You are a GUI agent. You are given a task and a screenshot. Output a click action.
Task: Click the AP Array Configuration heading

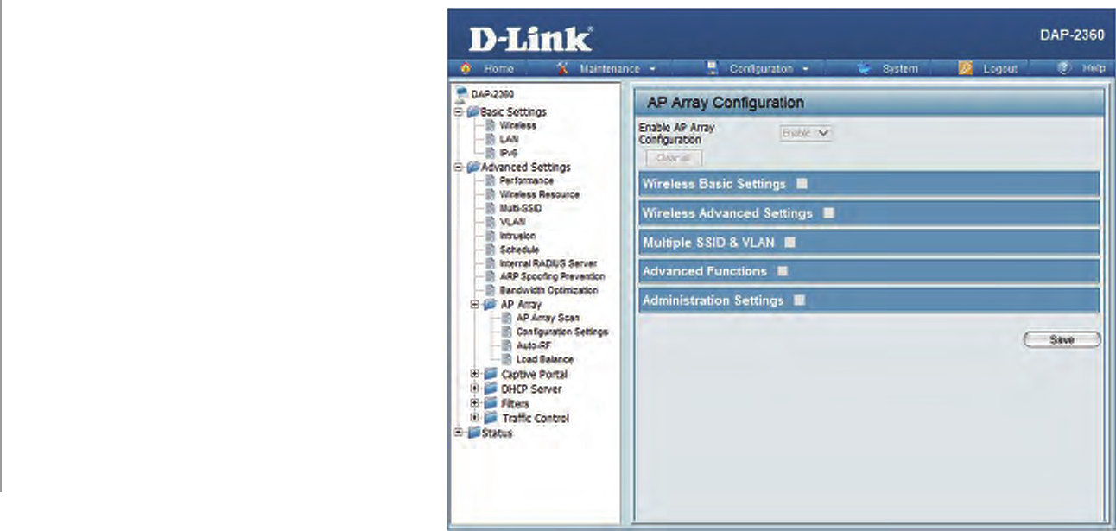click(726, 102)
